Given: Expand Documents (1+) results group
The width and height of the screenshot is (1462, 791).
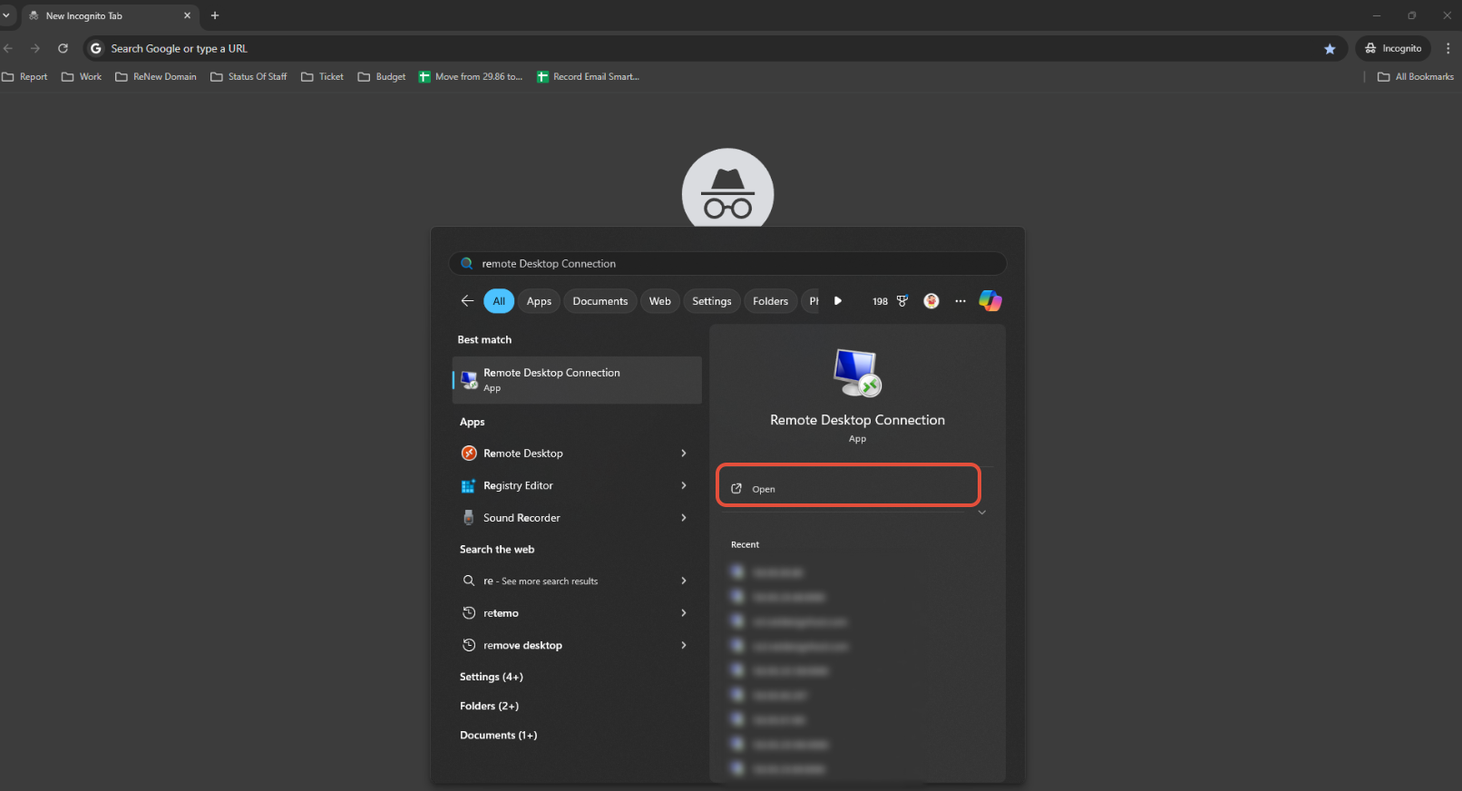Looking at the screenshot, I should [499, 736].
